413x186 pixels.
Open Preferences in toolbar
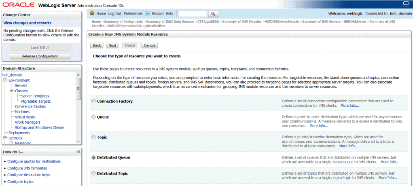point(133,13)
